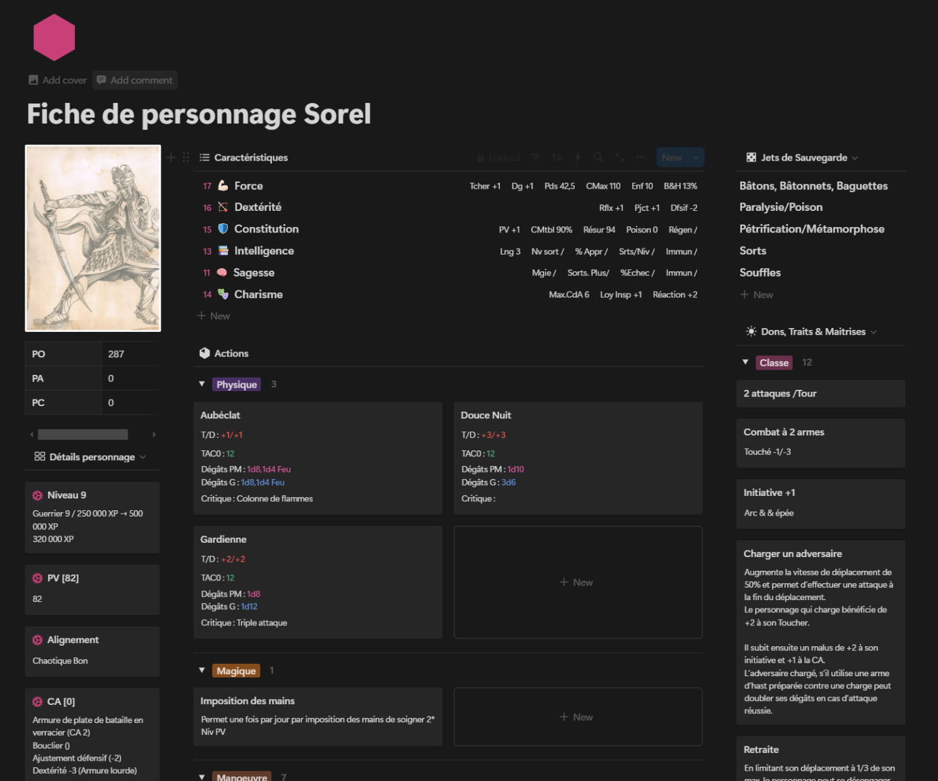Viewport: 938px width, 781px height.
Task: Open the character portrait image
Action: click(x=93, y=238)
